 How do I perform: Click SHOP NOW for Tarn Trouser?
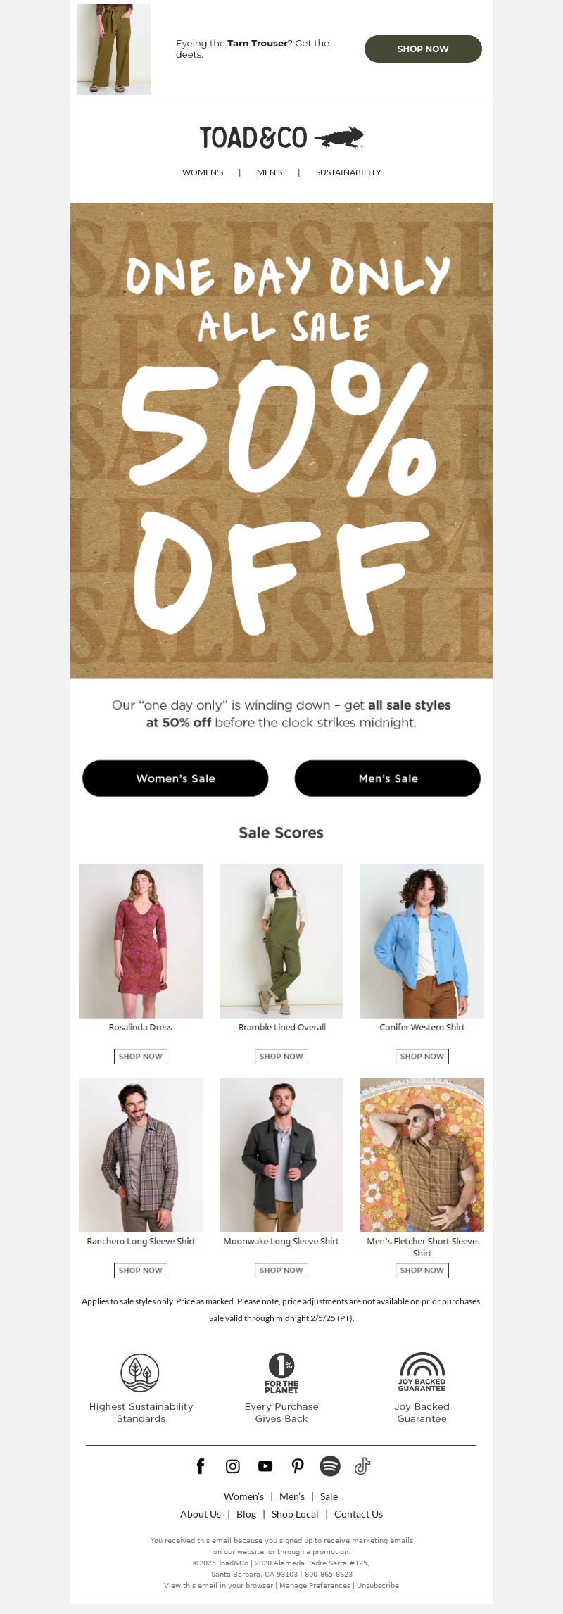click(423, 49)
